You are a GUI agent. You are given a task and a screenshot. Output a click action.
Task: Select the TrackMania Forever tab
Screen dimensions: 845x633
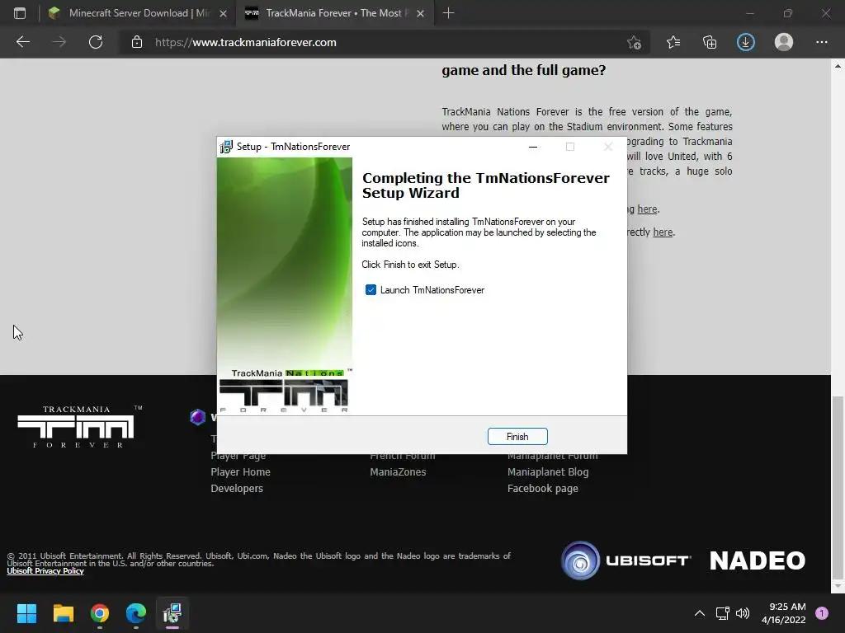(334, 13)
